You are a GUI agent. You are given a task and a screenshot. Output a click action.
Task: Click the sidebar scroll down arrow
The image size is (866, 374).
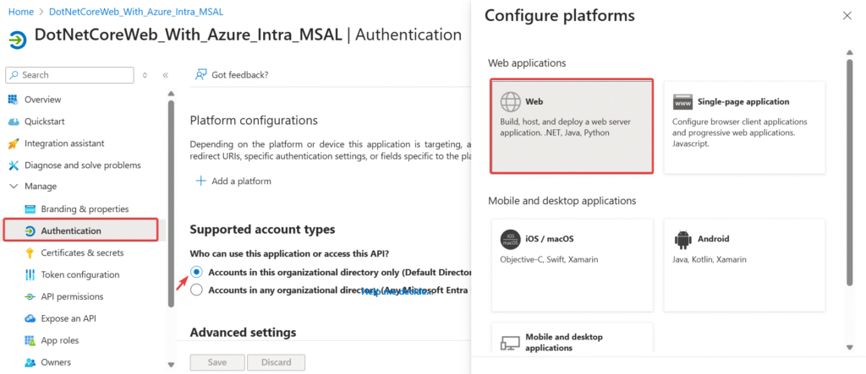click(x=171, y=364)
